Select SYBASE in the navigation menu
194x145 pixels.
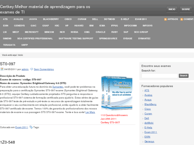(128, 39)
